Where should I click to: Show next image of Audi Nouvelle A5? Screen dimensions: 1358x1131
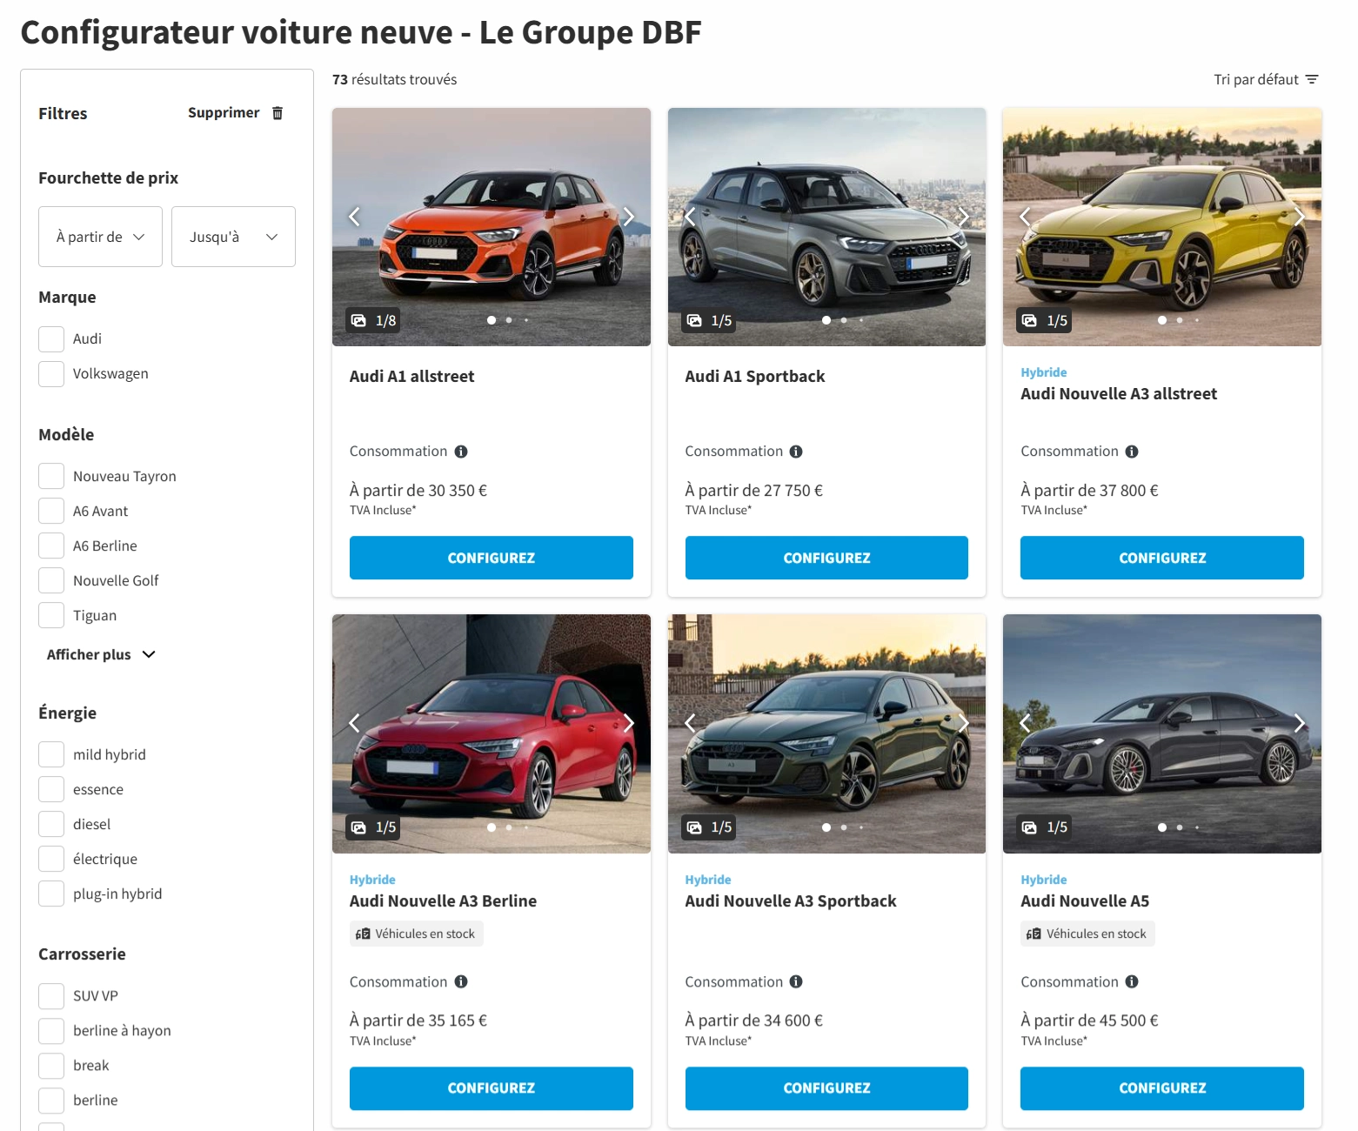pos(1299,723)
